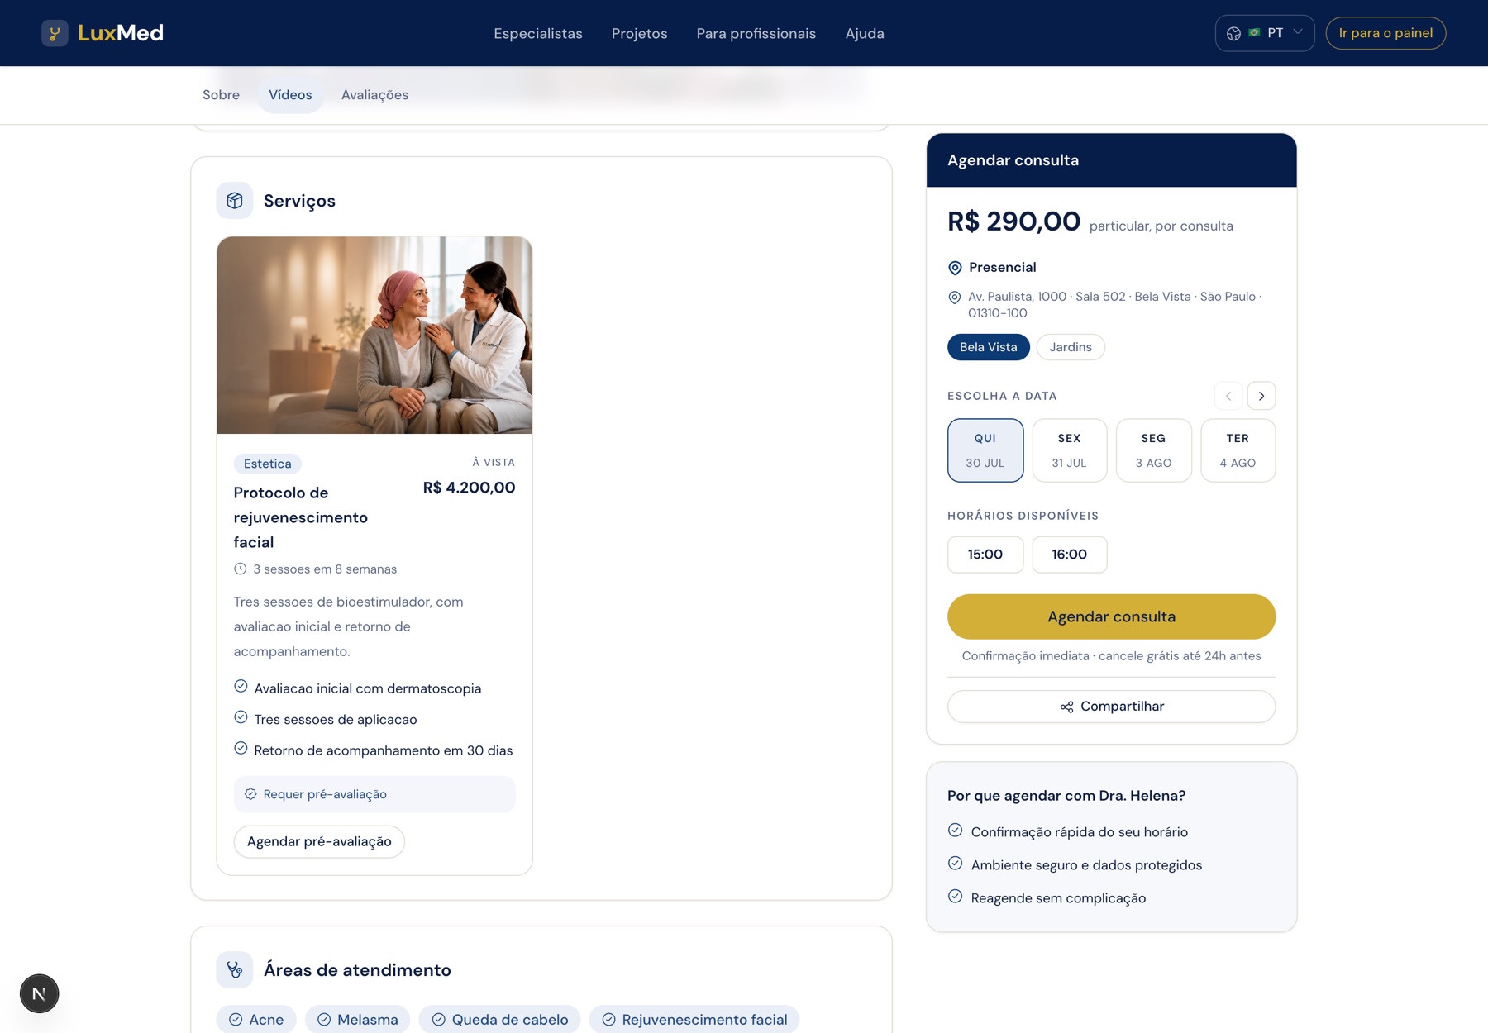The height and width of the screenshot is (1033, 1488).
Task: Click check icon beside Reagende sem complicação
Action: (955, 896)
